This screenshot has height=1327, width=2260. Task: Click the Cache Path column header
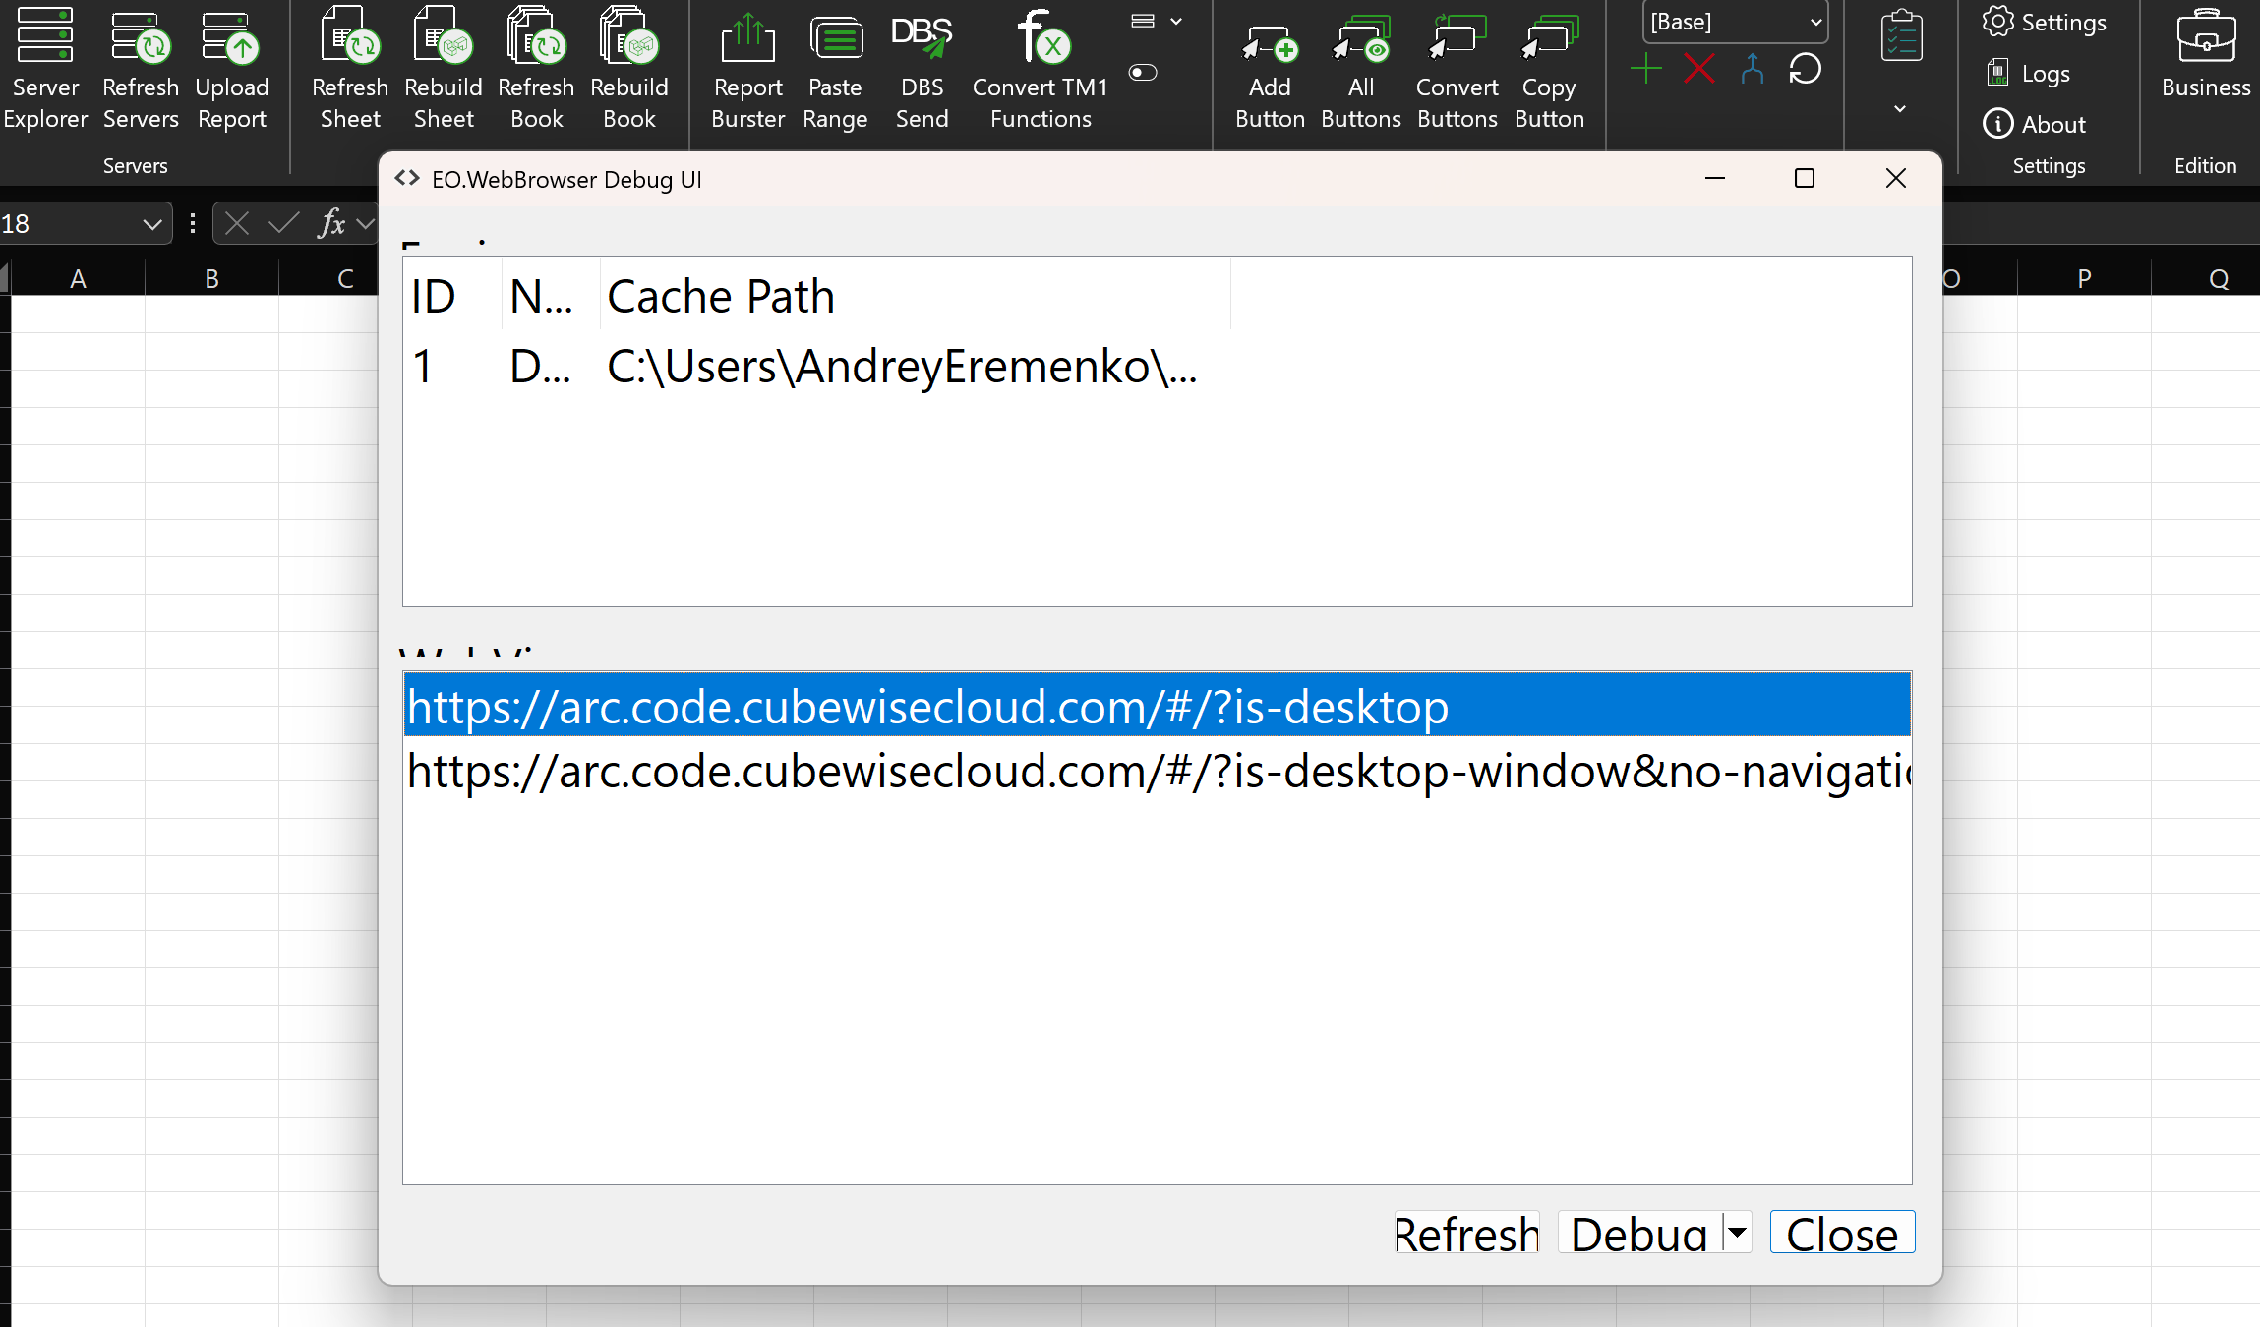pos(915,295)
